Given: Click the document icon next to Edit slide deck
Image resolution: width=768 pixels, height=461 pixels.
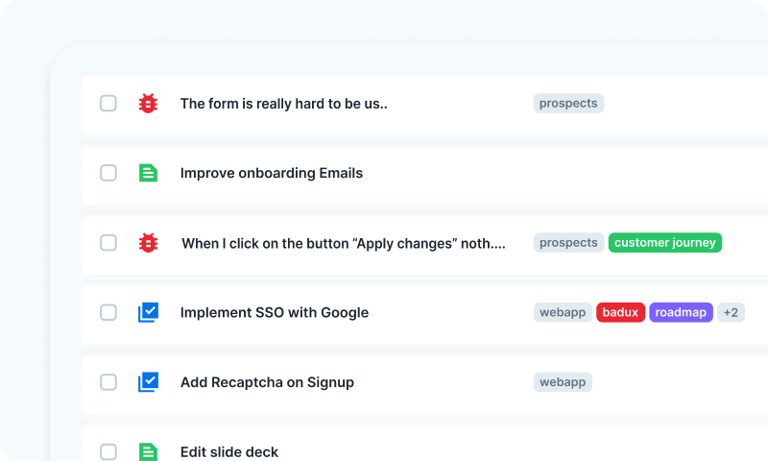Looking at the screenshot, I should point(148,451).
